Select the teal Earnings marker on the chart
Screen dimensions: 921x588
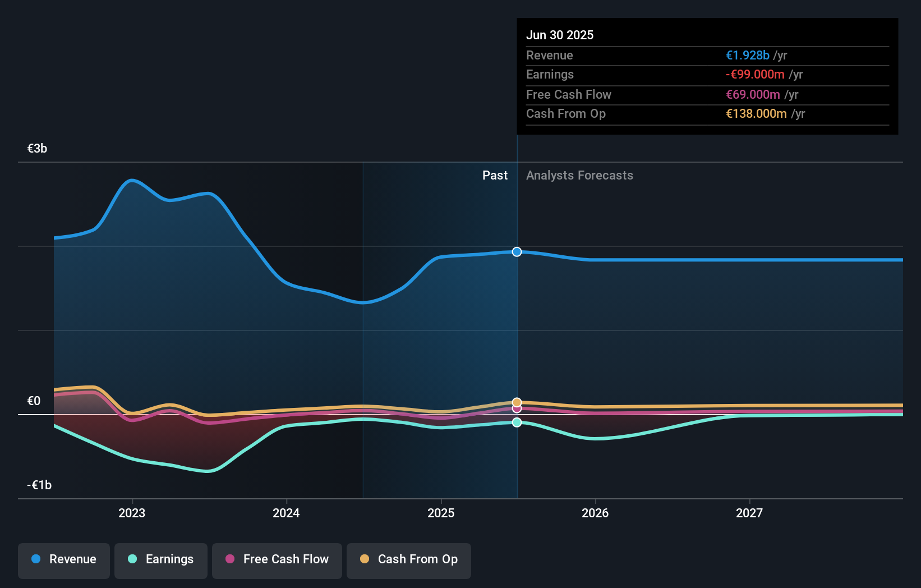click(x=516, y=422)
